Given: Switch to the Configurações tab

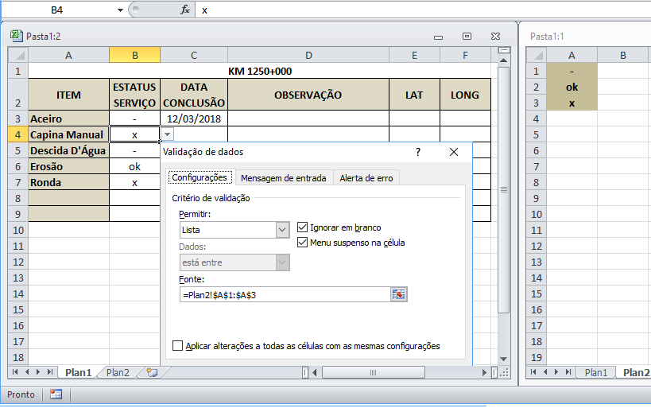Looking at the screenshot, I should 200,177.
